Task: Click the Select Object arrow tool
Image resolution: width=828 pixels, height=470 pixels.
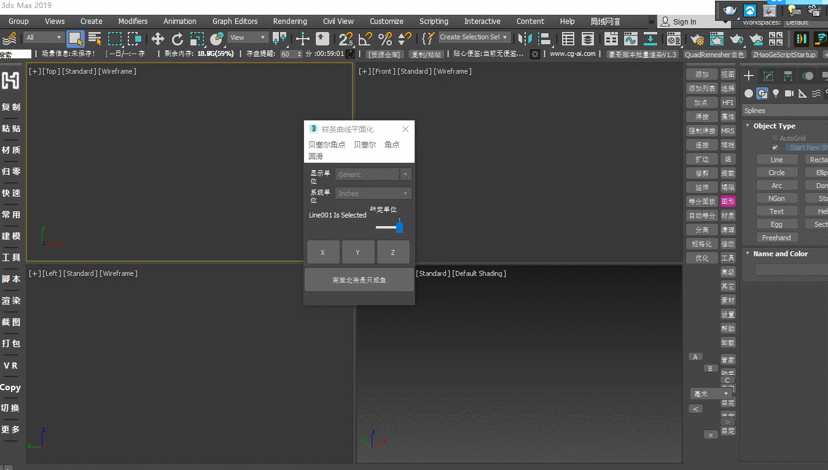Action: [76, 39]
